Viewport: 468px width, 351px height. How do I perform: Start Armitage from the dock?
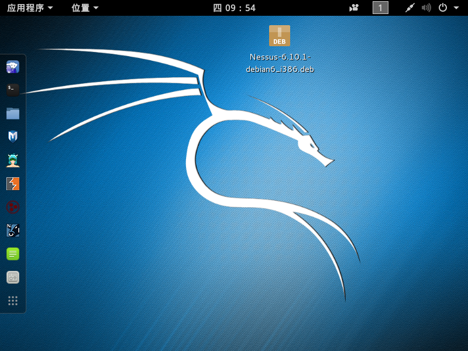(13, 160)
